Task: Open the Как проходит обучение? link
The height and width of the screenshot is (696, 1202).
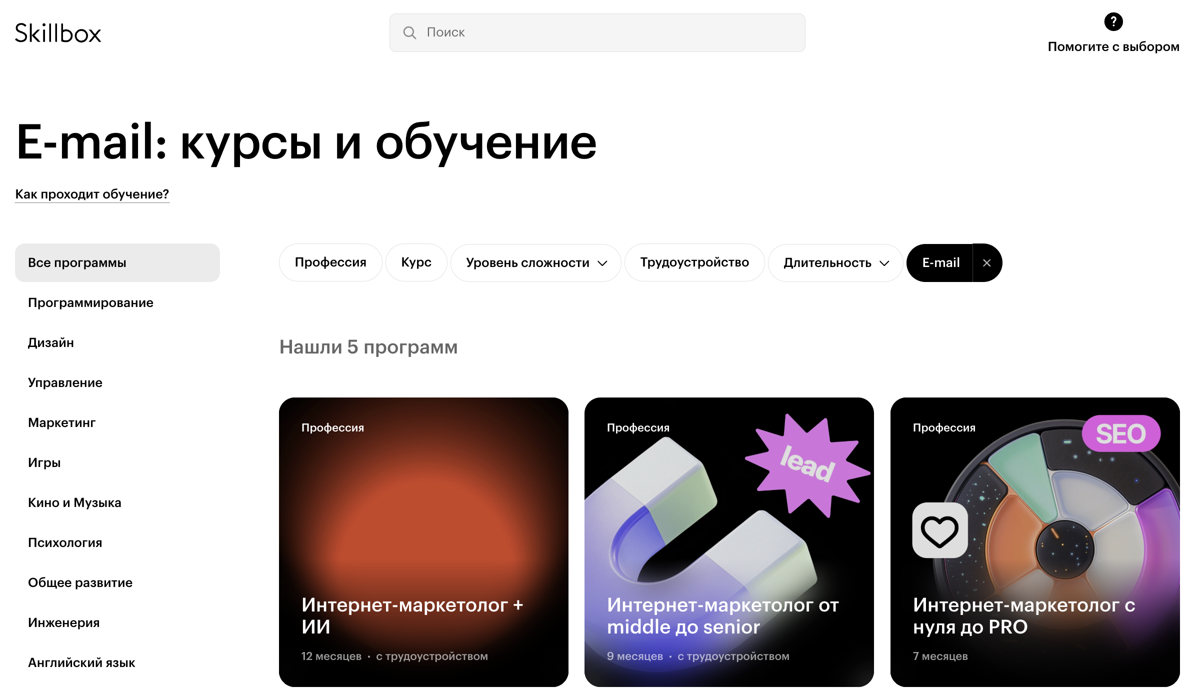Action: coord(92,194)
